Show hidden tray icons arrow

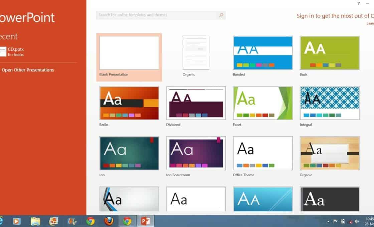tap(328, 222)
